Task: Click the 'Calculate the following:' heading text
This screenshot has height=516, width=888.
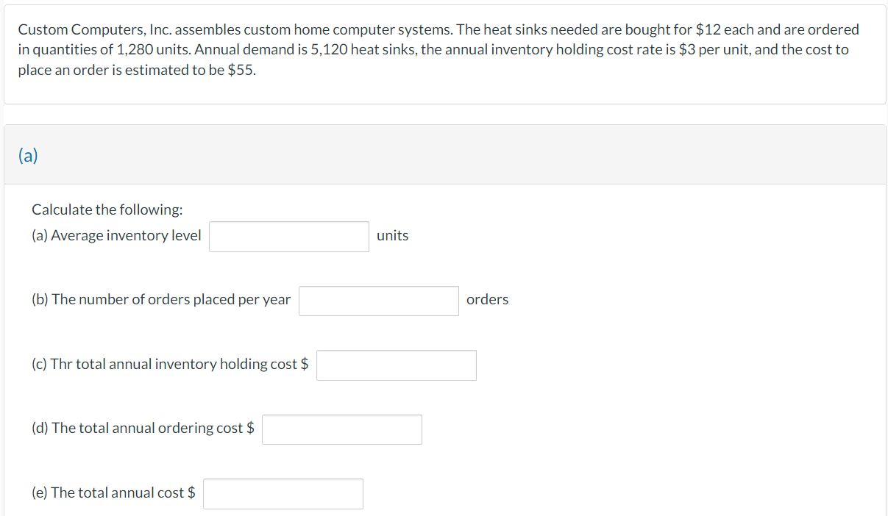Action: point(107,209)
